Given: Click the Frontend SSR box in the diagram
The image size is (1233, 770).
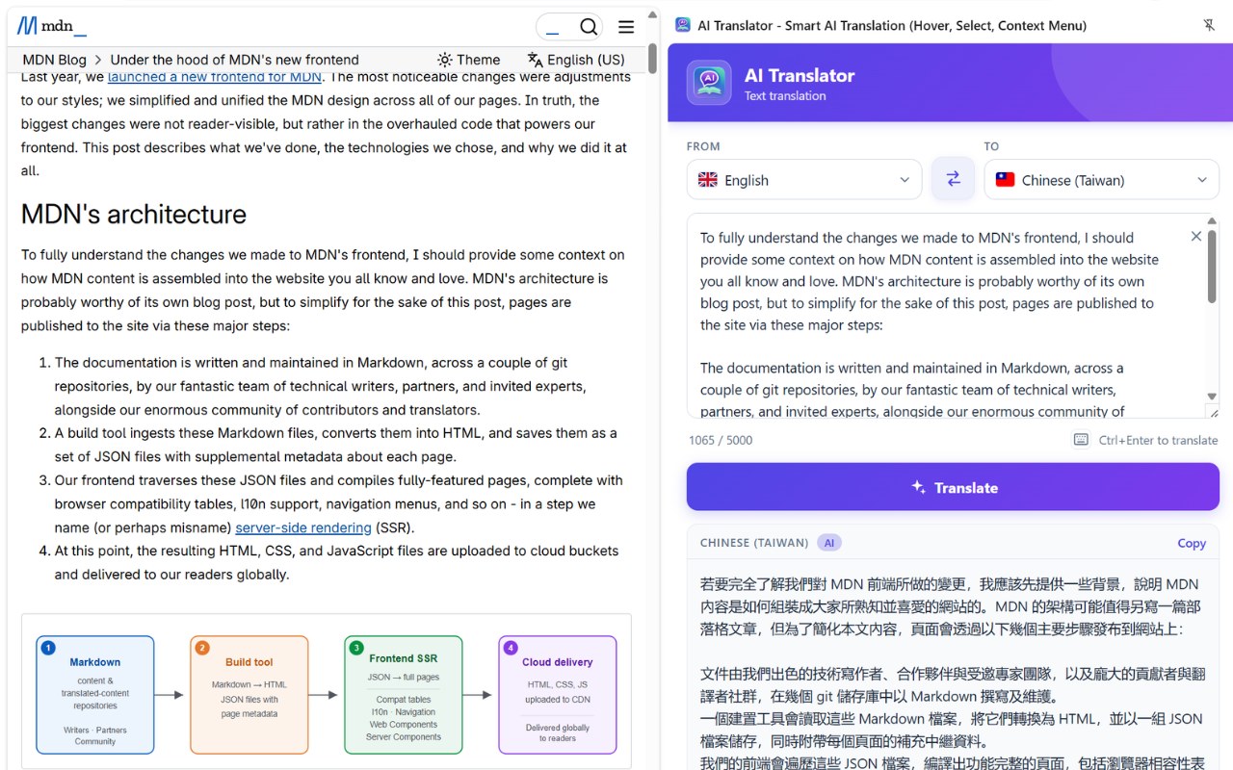Looking at the screenshot, I should [x=404, y=694].
